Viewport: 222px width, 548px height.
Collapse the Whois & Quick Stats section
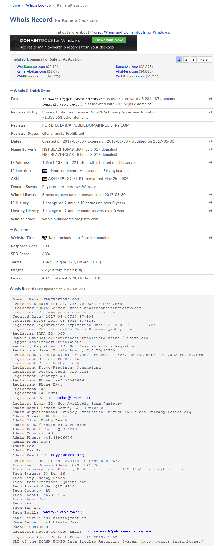11,91
